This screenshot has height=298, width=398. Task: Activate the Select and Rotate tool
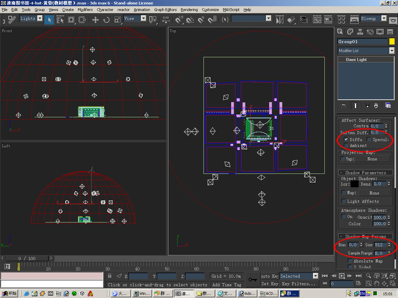[106, 20]
